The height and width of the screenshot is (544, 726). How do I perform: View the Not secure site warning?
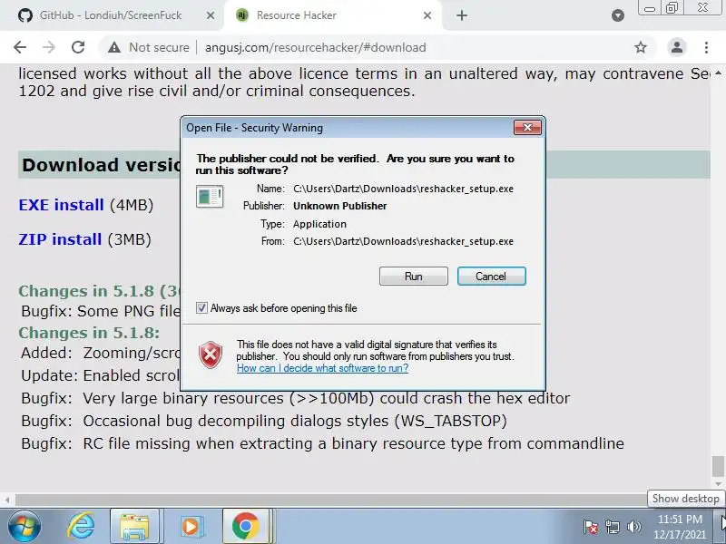click(x=149, y=47)
